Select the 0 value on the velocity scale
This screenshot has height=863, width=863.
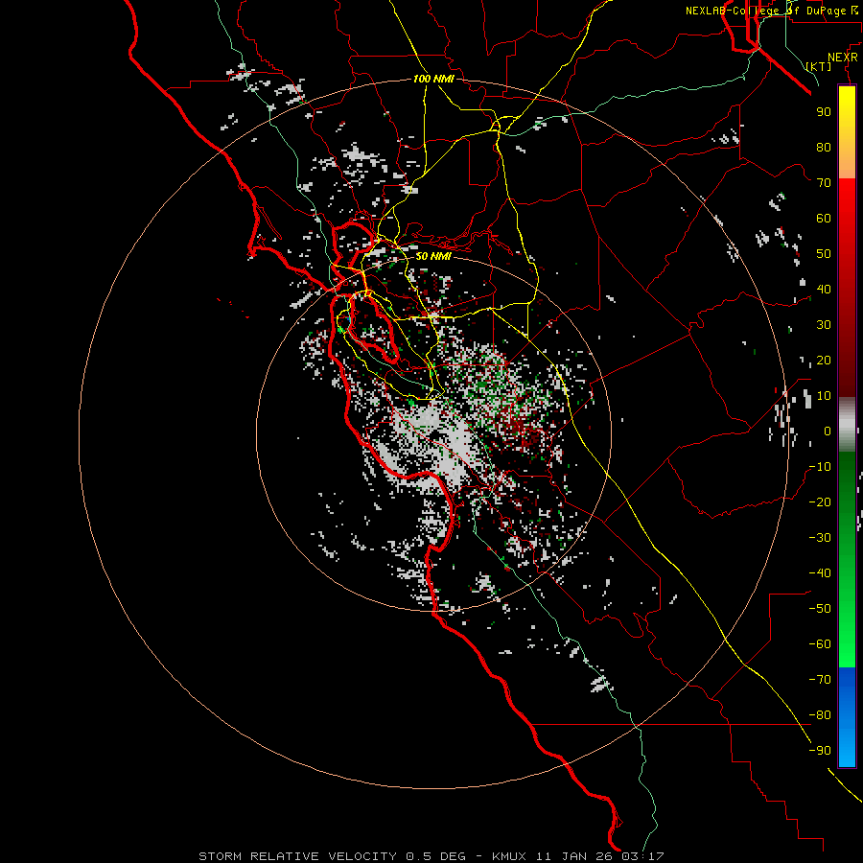click(828, 431)
